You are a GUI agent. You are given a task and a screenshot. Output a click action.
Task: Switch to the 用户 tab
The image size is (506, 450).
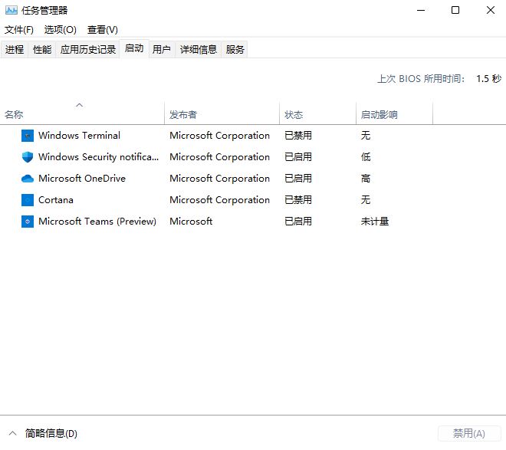[161, 49]
